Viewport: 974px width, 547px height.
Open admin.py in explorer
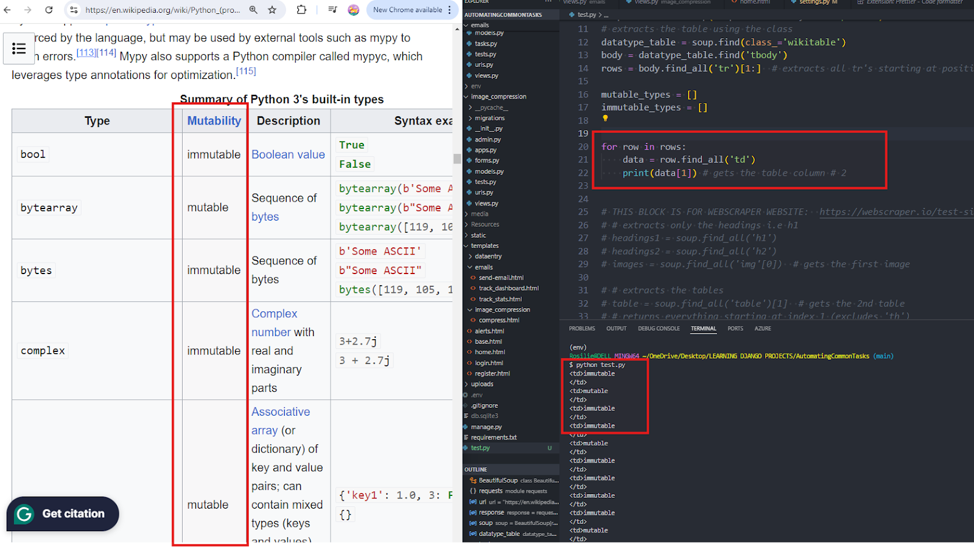488,139
